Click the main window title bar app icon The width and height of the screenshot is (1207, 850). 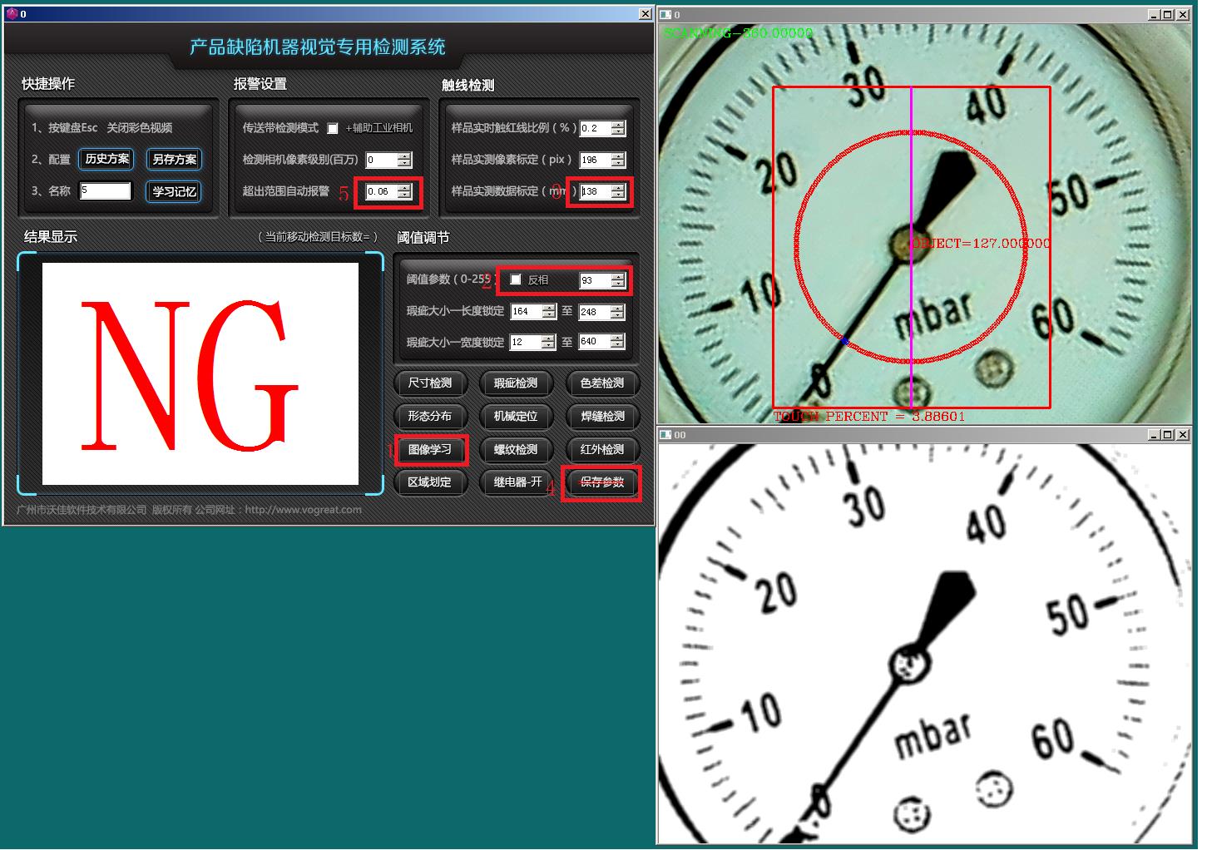(x=12, y=14)
